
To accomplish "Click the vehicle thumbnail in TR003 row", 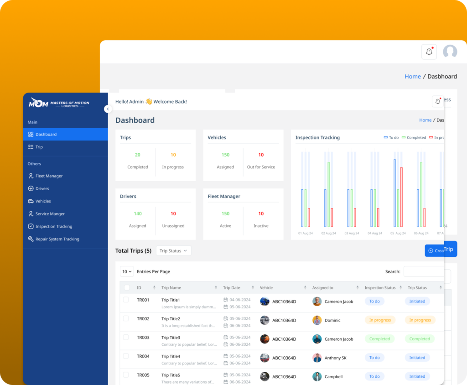I will pos(265,339).
